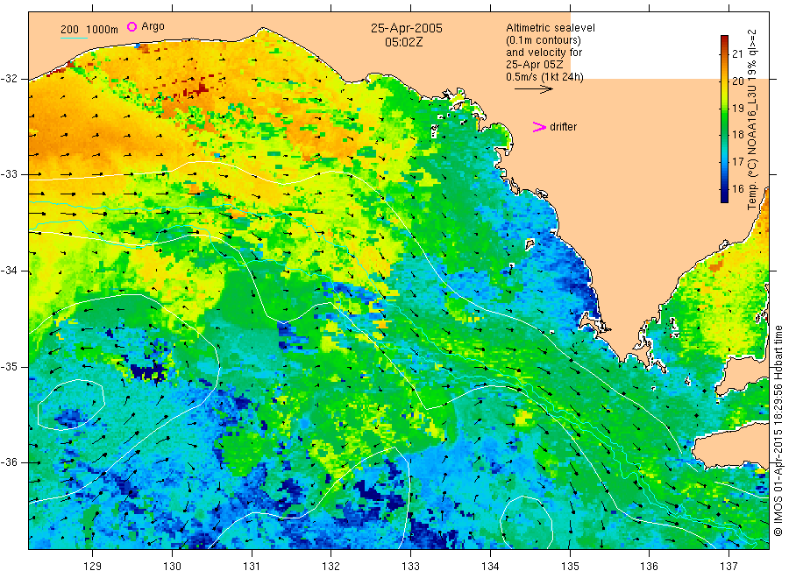Click the '0.5m/s (1kt 24h)' text
This screenshot has height=578, width=789.
click(x=545, y=77)
